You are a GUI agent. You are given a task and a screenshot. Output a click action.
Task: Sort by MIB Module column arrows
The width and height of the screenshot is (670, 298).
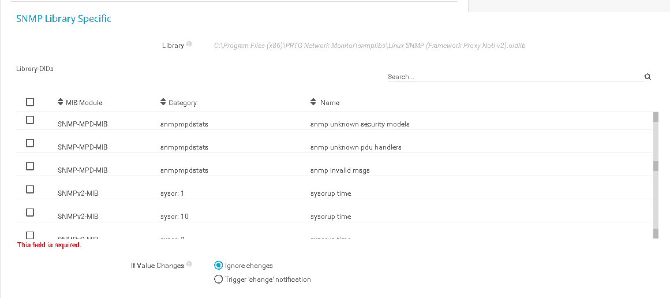(x=61, y=102)
